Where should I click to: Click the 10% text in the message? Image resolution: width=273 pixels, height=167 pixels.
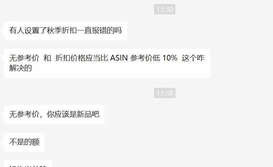point(170,58)
